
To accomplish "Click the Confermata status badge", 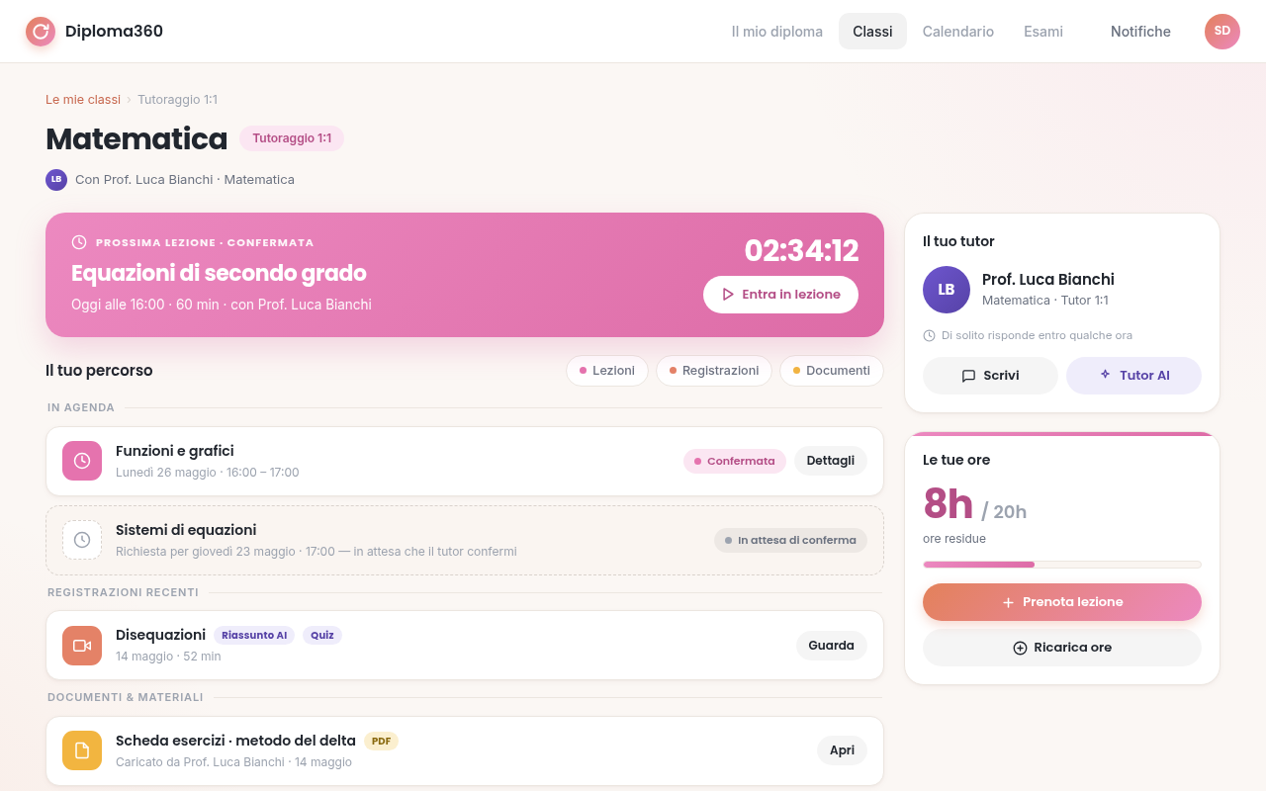I will pos(735,461).
